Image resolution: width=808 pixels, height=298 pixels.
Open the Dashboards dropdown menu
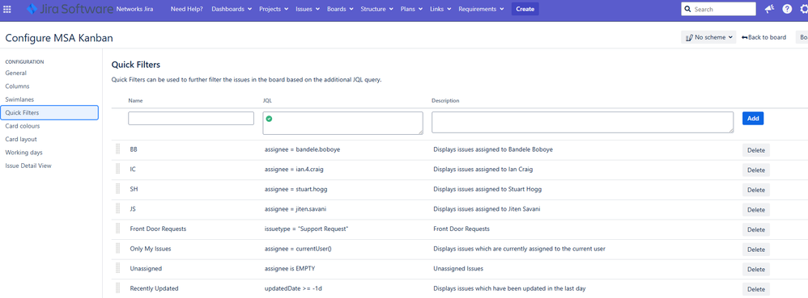pyautogui.click(x=232, y=9)
